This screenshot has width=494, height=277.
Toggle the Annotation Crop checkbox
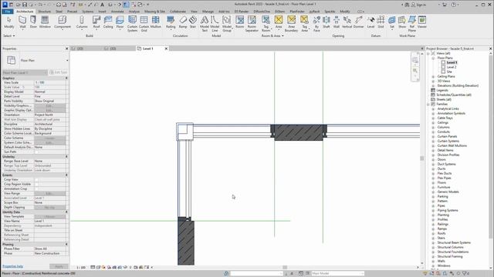click(36, 189)
